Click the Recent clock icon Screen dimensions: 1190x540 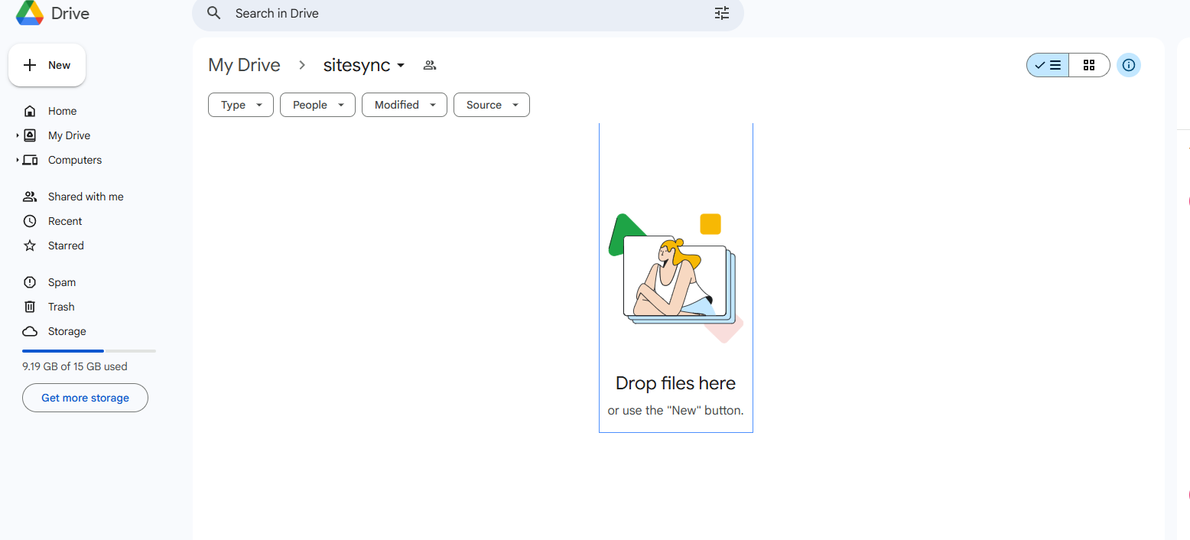click(30, 221)
